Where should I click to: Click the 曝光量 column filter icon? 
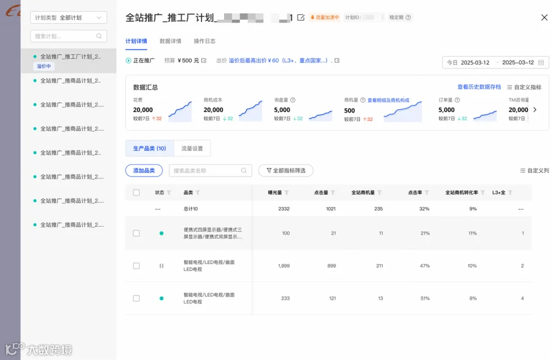(x=287, y=193)
